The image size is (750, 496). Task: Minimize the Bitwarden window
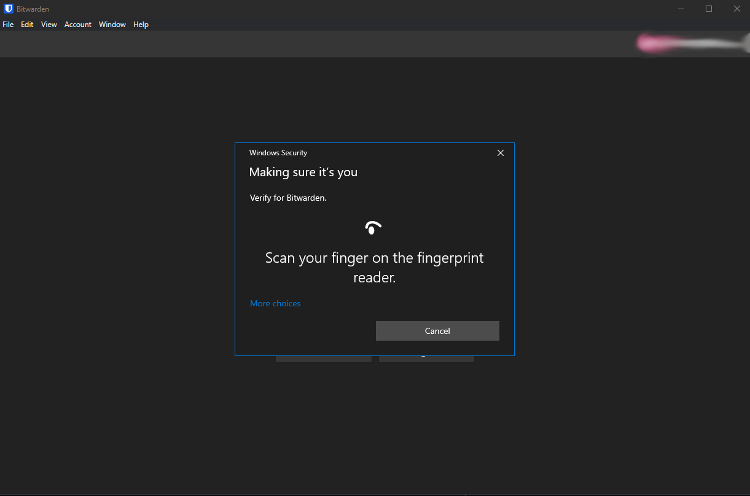(x=681, y=9)
